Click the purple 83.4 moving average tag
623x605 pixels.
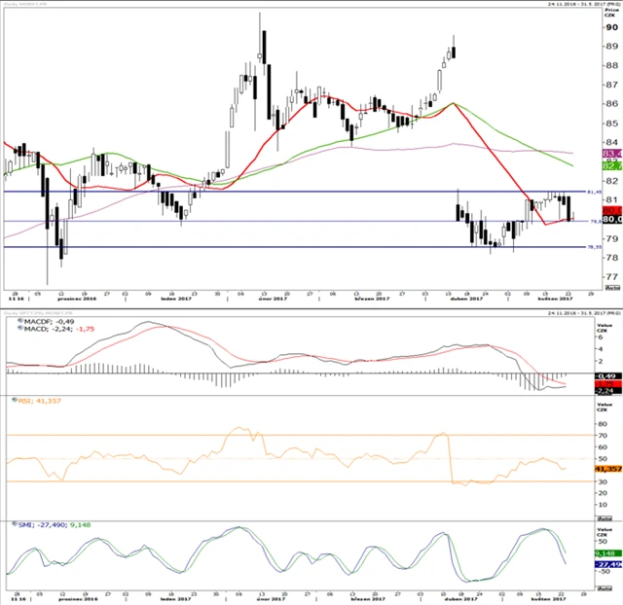click(x=612, y=154)
